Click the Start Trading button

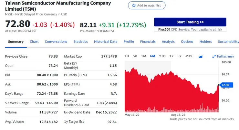(x=190, y=22)
